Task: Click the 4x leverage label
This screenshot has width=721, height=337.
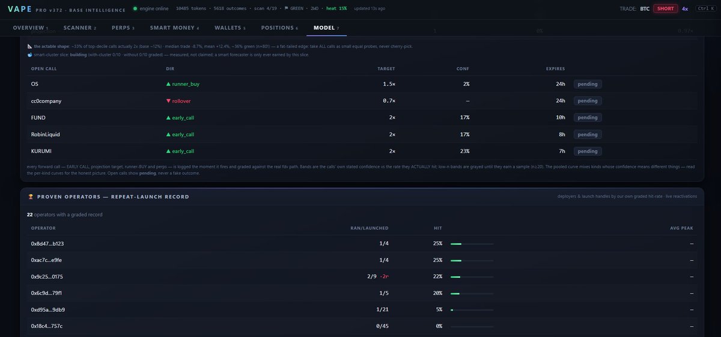Action: click(x=685, y=9)
